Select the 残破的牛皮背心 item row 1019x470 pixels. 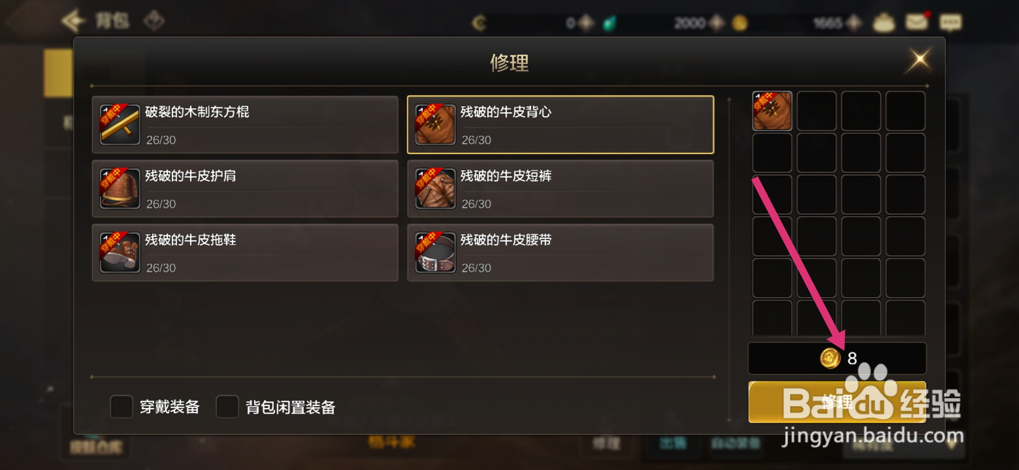click(x=560, y=124)
